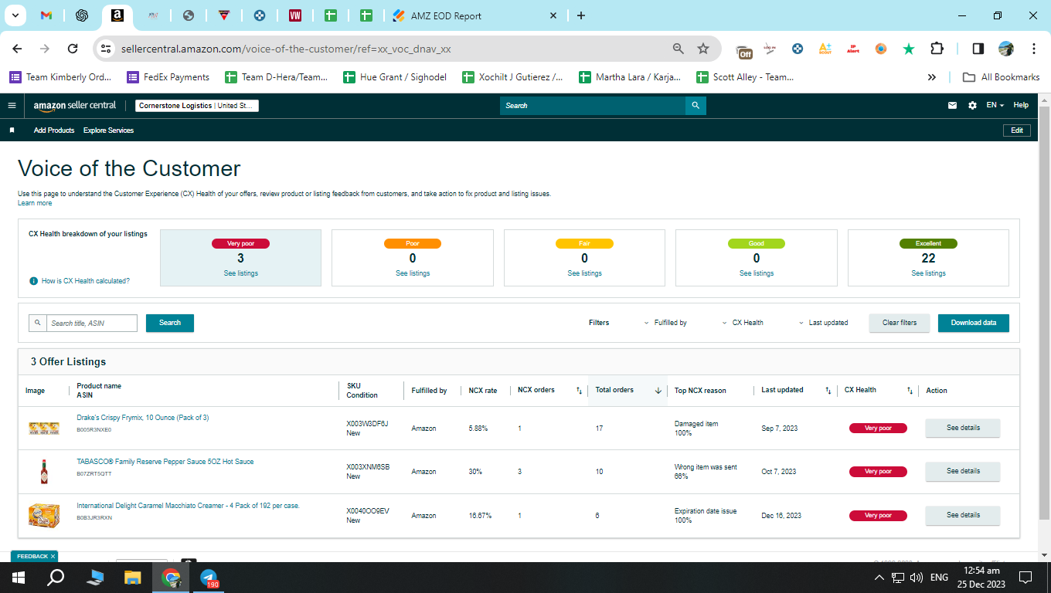Open the Windows notification center
The width and height of the screenshot is (1051, 593).
pyautogui.click(x=1025, y=578)
